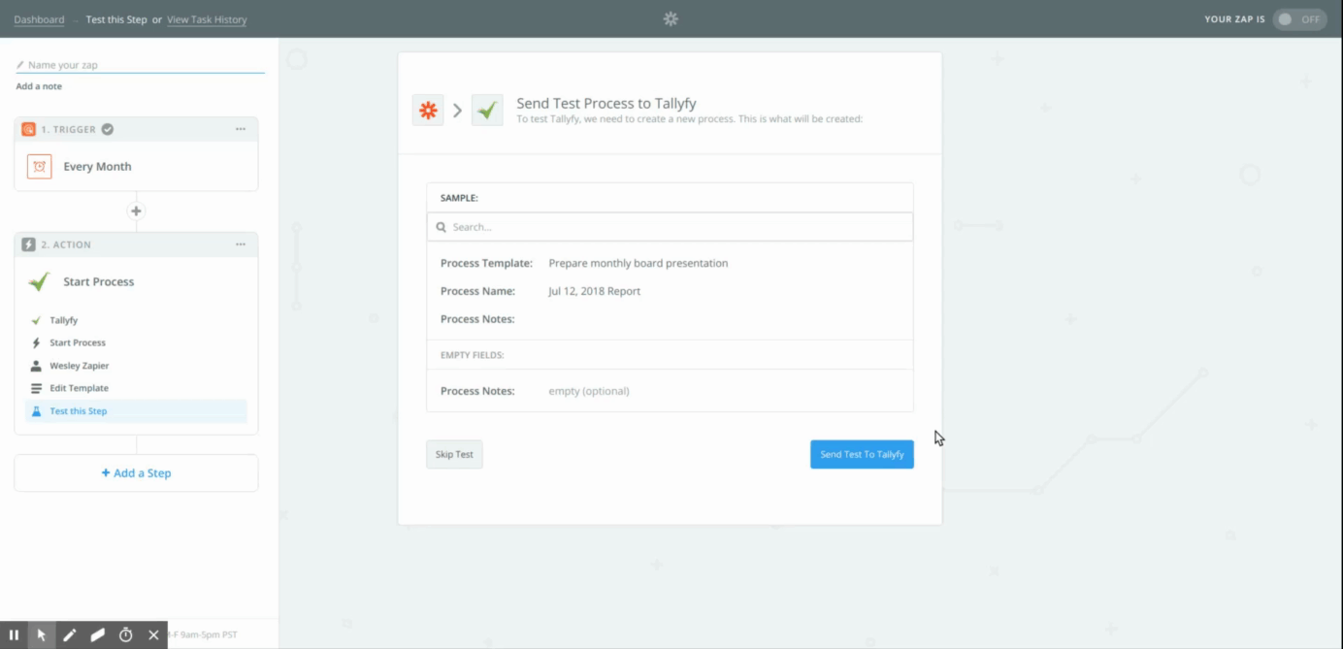This screenshot has width=1343, height=649.
Task: Select the eraser tool in recorder toolbar
Action: click(97, 635)
